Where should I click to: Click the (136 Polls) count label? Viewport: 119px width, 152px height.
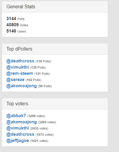click(x=43, y=61)
